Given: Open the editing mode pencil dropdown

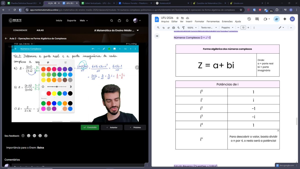Looking at the screenshot, I should coord(281,28).
